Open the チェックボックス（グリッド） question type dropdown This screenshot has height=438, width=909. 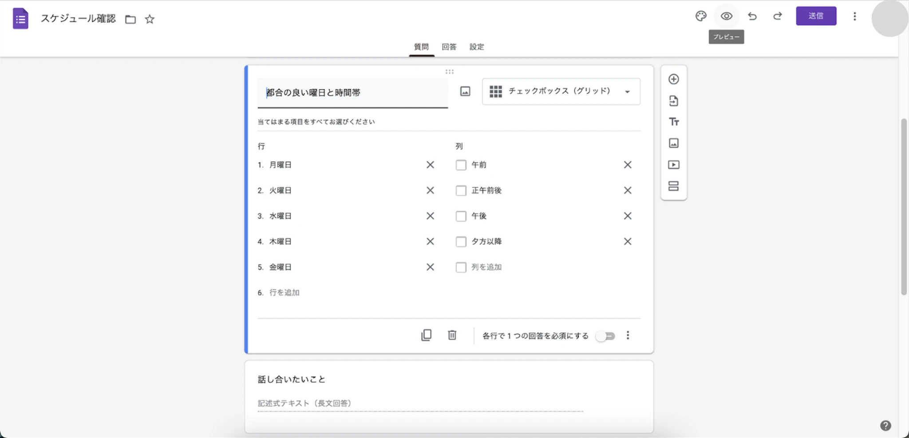coord(561,91)
